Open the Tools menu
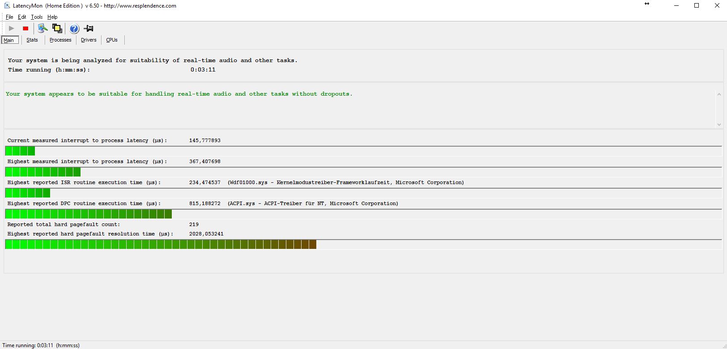727x349 pixels. (37, 17)
